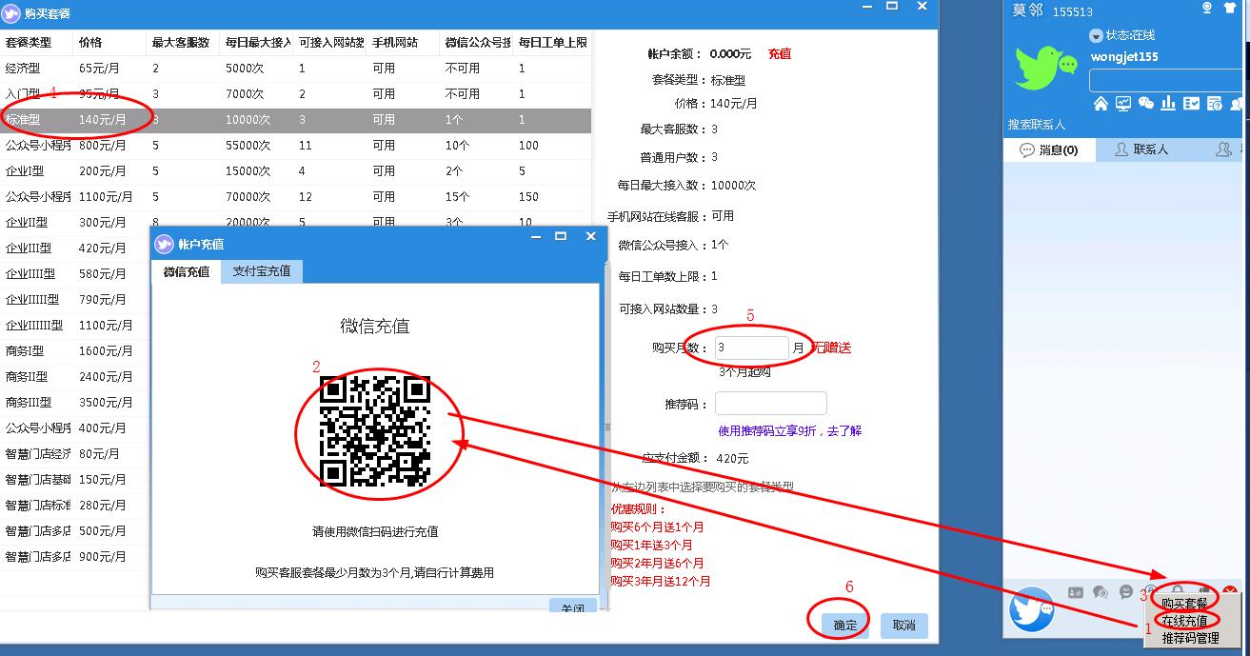1250x656 pixels.
Task: Click the webcam icon at panel top
Action: (x=1207, y=8)
